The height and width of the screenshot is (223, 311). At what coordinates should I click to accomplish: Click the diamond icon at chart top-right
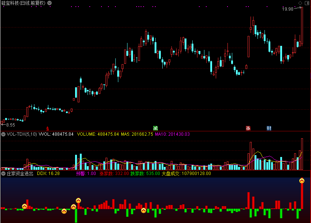[x=300, y=3]
